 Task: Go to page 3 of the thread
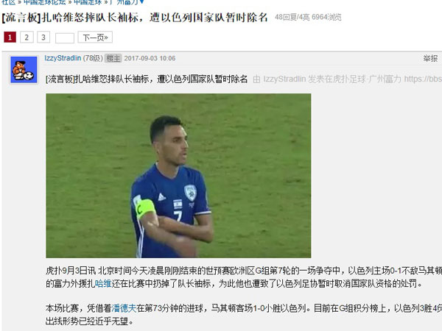pos(43,38)
